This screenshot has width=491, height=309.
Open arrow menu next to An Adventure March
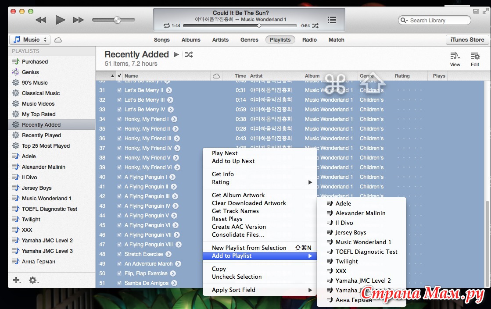tap(178, 264)
